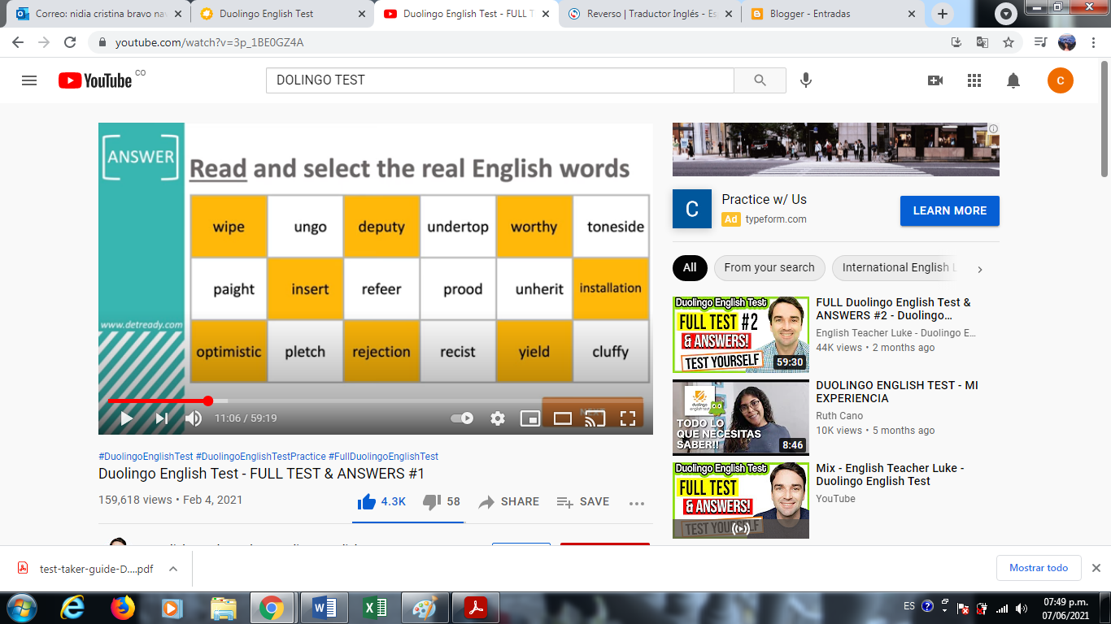
Task: Mute the video volume
Action: (x=193, y=418)
